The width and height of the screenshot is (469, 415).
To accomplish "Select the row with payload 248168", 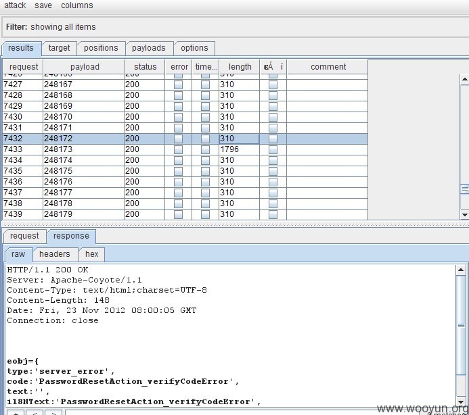I will tap(185, 95).
